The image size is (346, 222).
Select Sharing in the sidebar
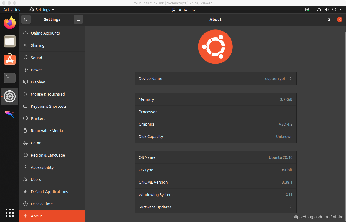coord(52,45)
